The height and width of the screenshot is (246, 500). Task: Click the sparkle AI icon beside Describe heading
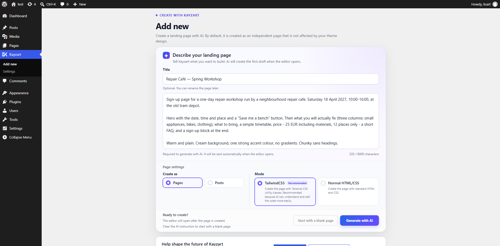(x=166, y=55)
